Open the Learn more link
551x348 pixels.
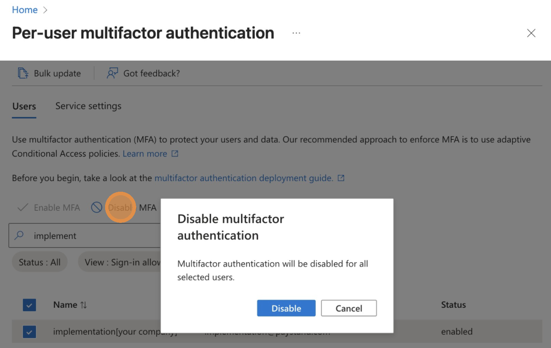pos(145,154)
